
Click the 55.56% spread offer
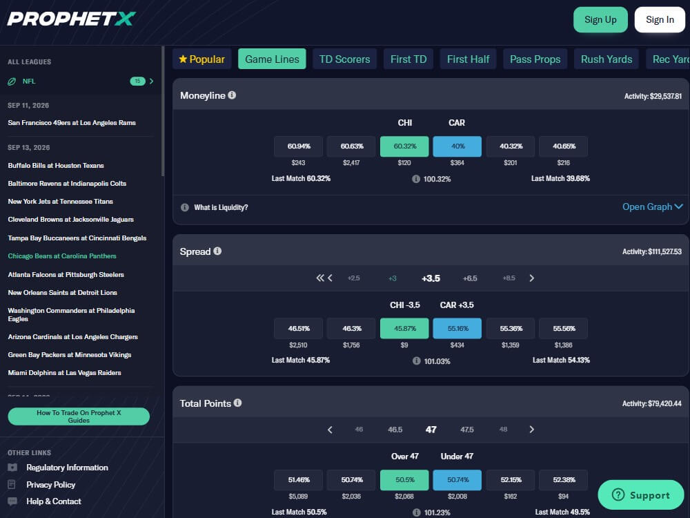pos(563,329)
